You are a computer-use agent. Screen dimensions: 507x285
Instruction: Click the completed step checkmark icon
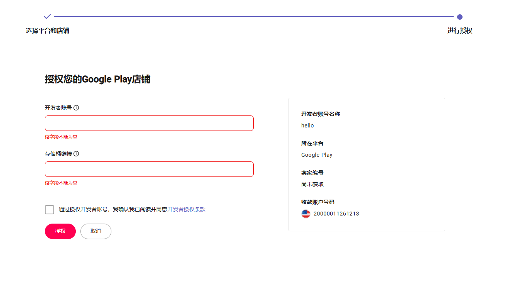point(48,17)
